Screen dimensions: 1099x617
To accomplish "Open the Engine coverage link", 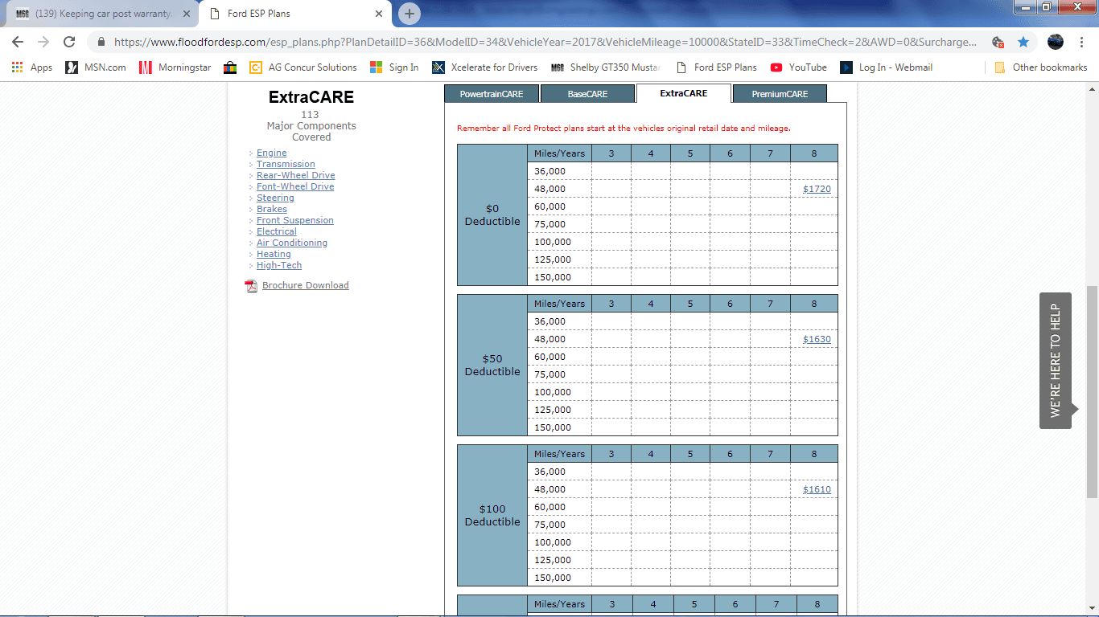I will point(271,153).
